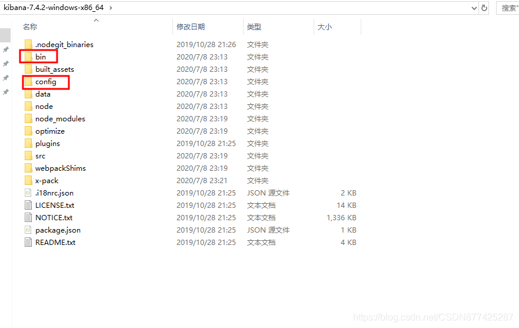Select the file name LICENSE.txt
Image resolution: width=519 pixels, height=328 pixels.
pyautogui.click(x=55, y=206)
